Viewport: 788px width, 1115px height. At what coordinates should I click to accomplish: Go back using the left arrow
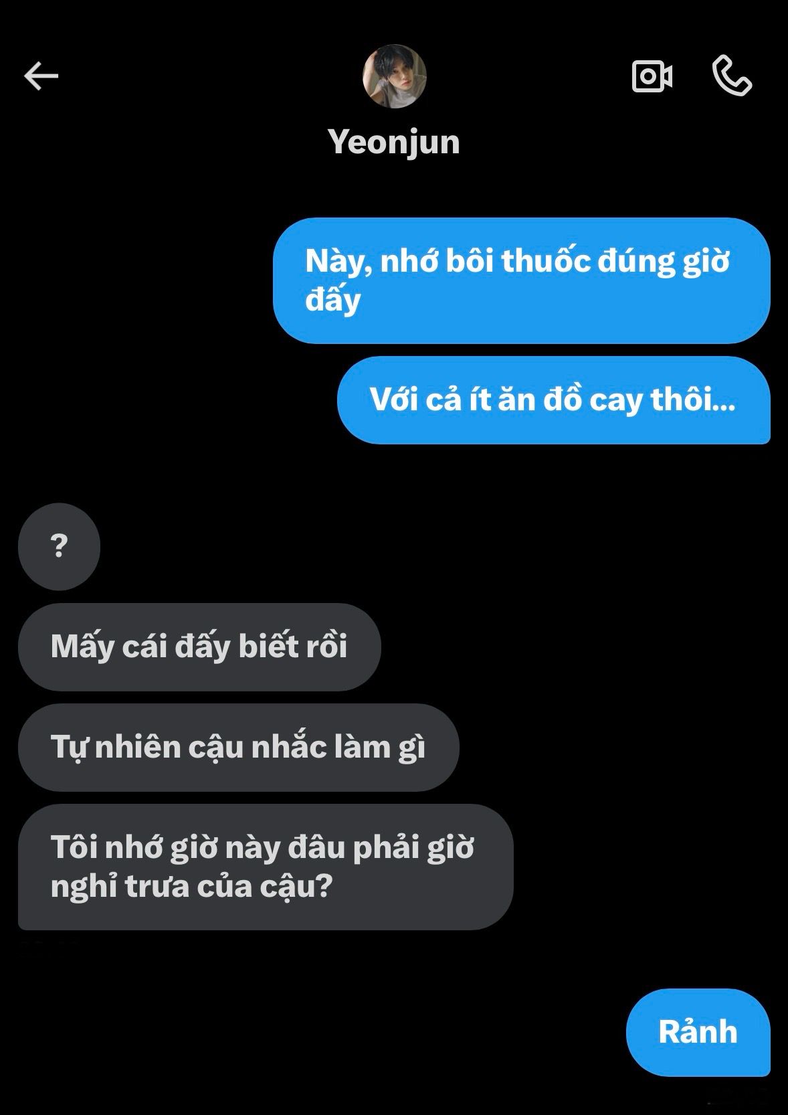point(41,76)
